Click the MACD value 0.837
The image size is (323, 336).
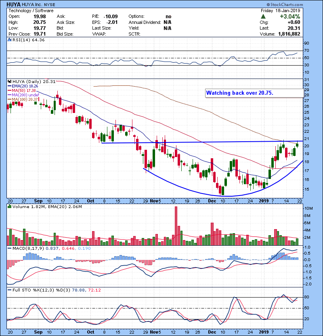coord(52,249)
